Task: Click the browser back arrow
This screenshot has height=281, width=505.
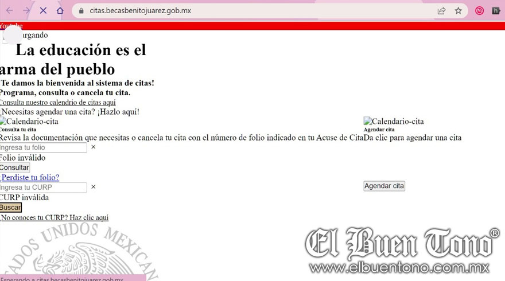Action: click(9, 10)
